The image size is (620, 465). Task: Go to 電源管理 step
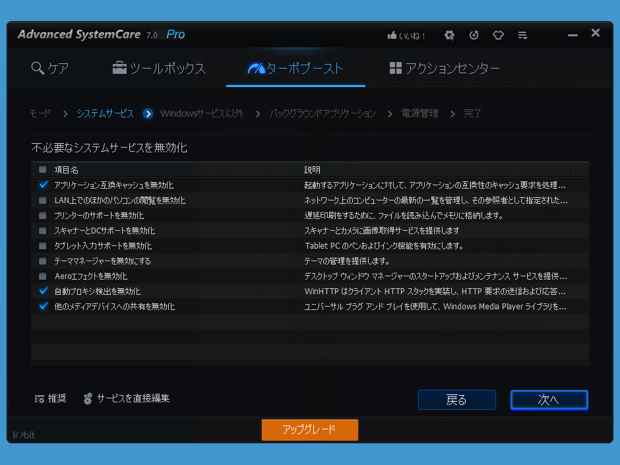tap(419, 113)
